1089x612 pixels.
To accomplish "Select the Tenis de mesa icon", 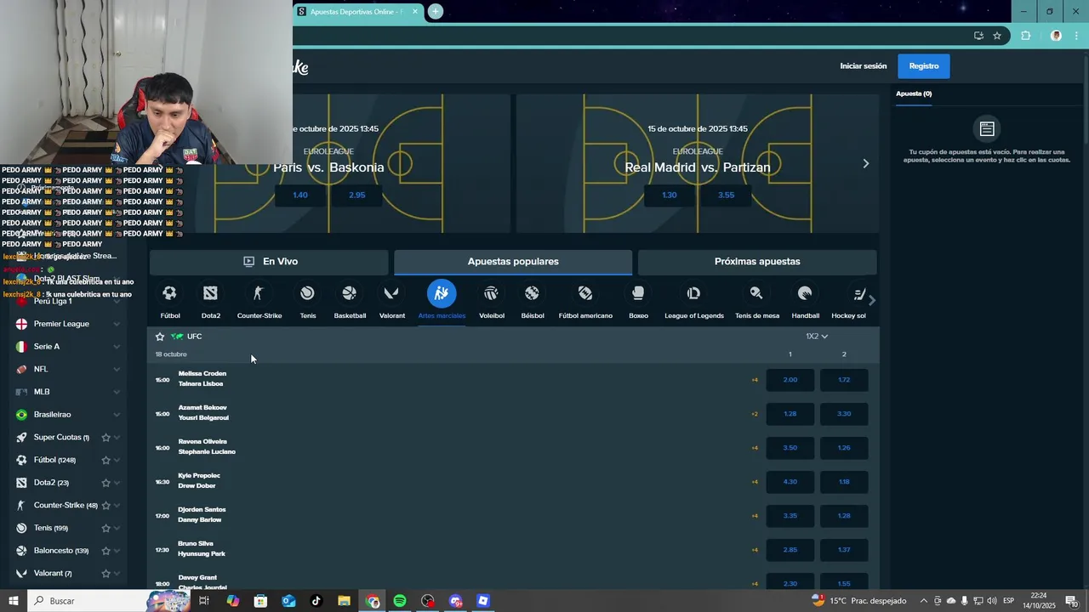I will point(756,293).
